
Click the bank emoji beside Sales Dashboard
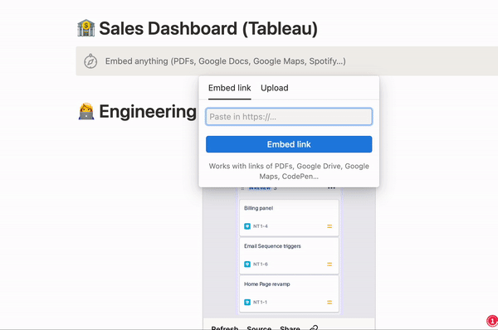coord(86,28)
